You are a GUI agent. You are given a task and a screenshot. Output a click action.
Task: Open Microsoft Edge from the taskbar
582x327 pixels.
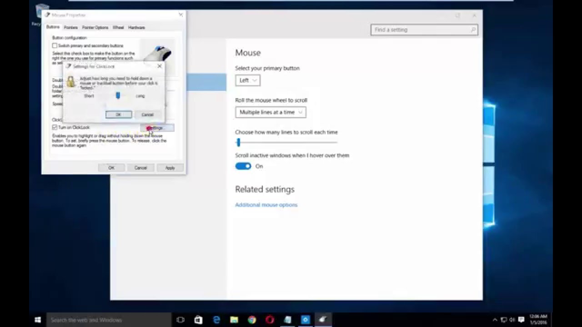(x=216, y=320)
